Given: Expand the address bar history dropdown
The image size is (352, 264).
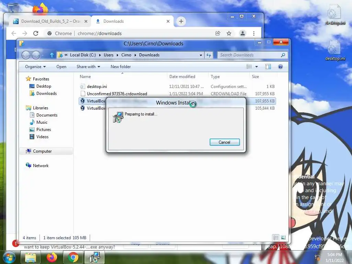Looking at the screenshot, I should 201,55.
